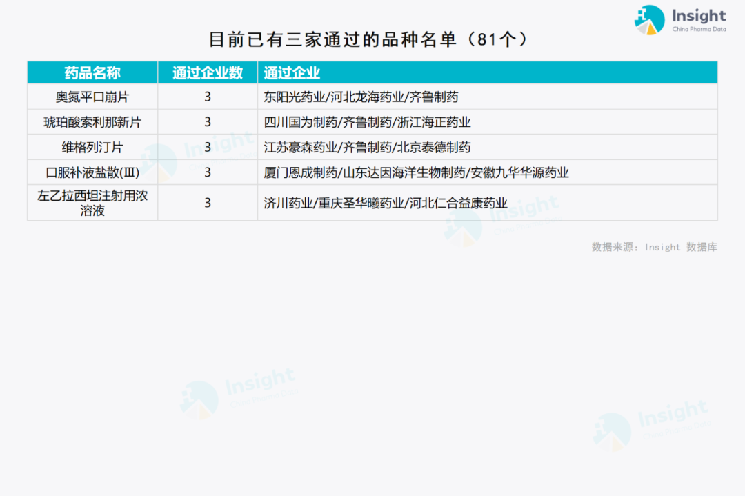The width and height of the screenshot is (745, 496).
Task: Click the Insight logo icon
Action: pyautogui.click(x=649, y=21)
